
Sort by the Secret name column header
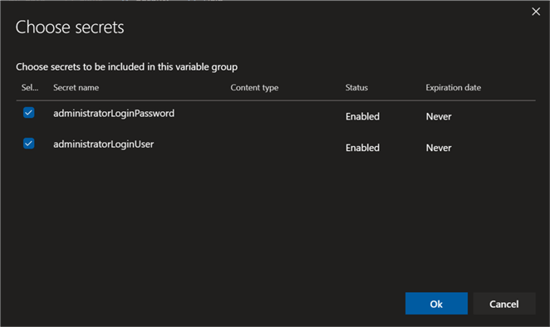(x=76, y=88)
